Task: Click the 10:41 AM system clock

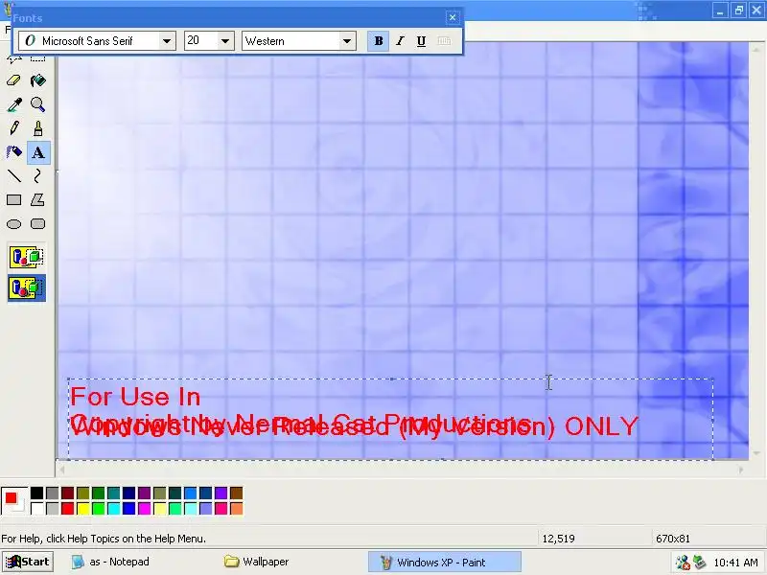Action: tap(735, 563)
